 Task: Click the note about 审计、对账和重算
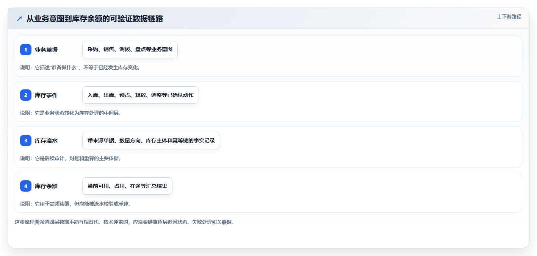[x=71, y=158]
